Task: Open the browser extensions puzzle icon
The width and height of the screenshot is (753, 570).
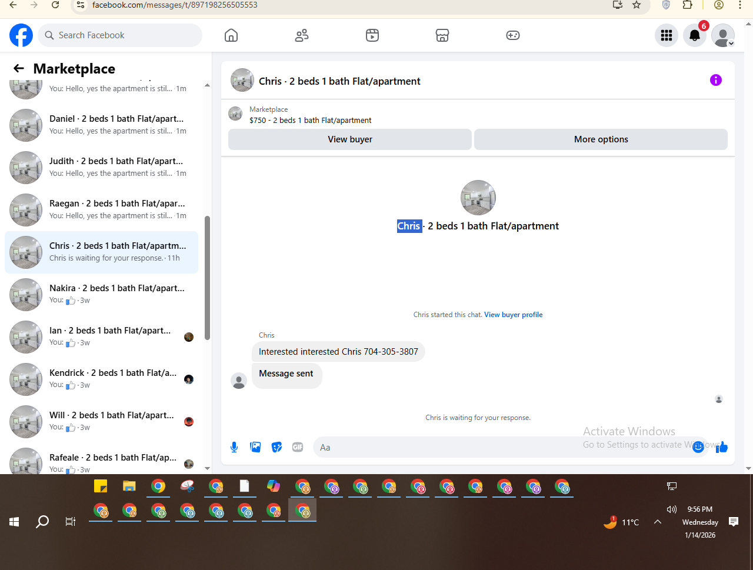Action: 688,5
